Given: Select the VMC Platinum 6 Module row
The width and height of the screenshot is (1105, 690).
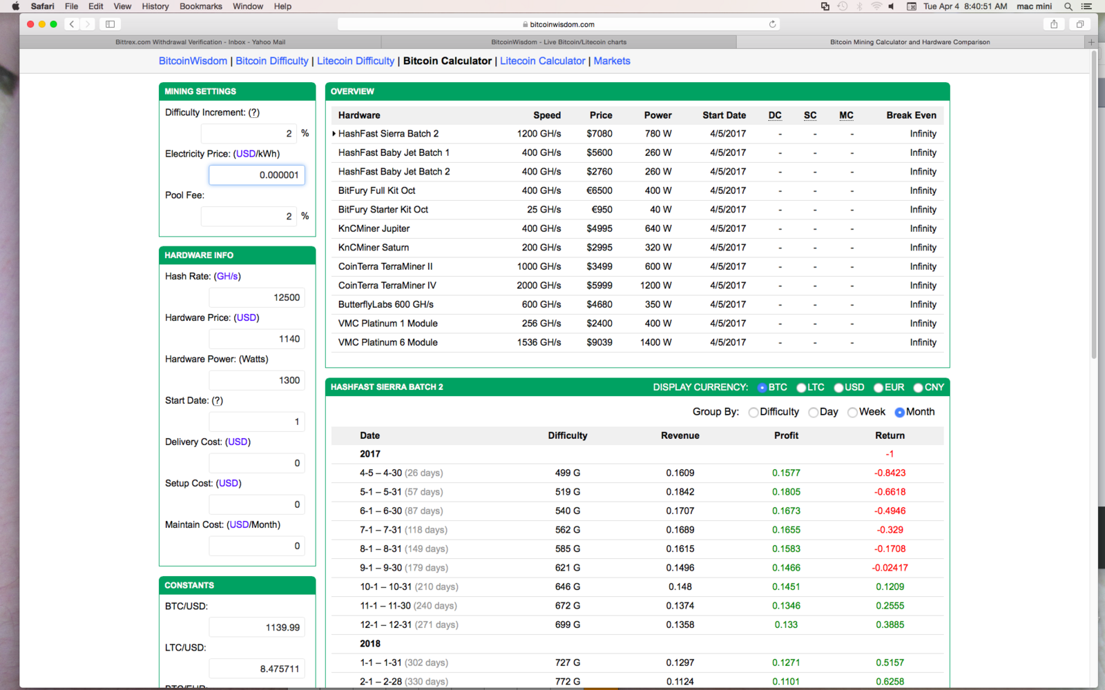Looking at the screenshot, I should (x=637, y=342).
